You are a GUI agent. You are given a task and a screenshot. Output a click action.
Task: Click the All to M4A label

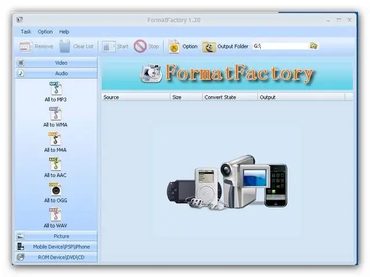coord(55,150)
